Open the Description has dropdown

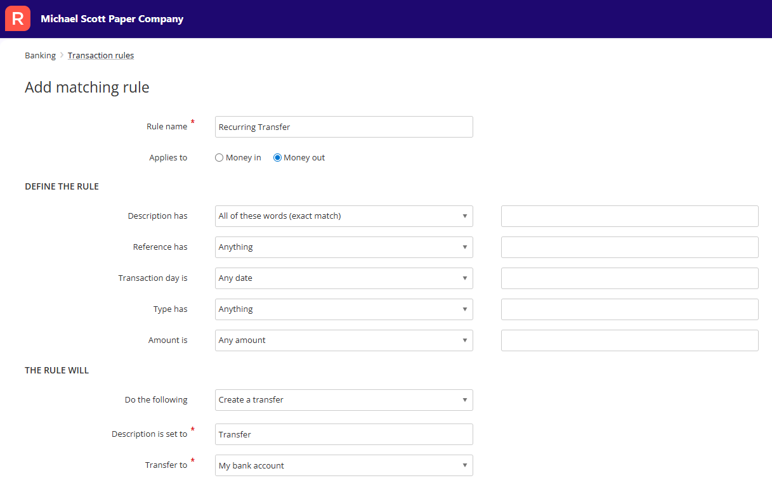click(344, 216)
